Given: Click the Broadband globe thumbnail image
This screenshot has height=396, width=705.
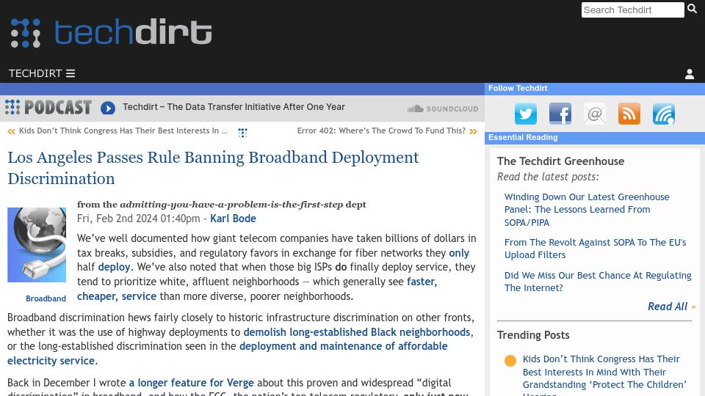Looking at the screenshot, I should [37, 245].
